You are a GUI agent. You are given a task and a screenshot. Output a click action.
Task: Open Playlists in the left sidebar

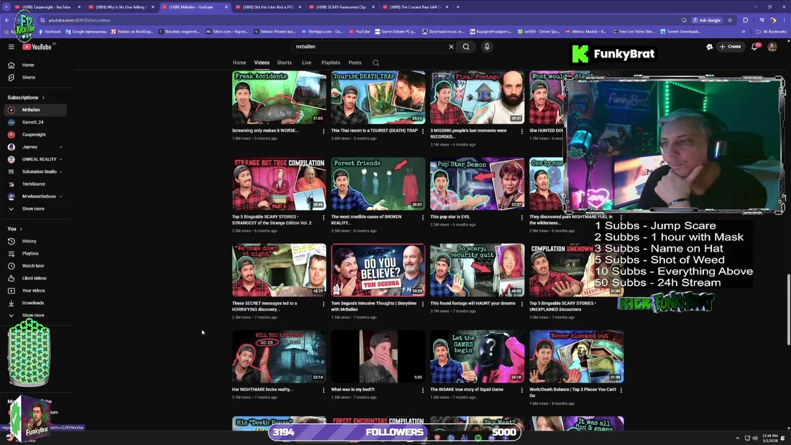point(35,253)
